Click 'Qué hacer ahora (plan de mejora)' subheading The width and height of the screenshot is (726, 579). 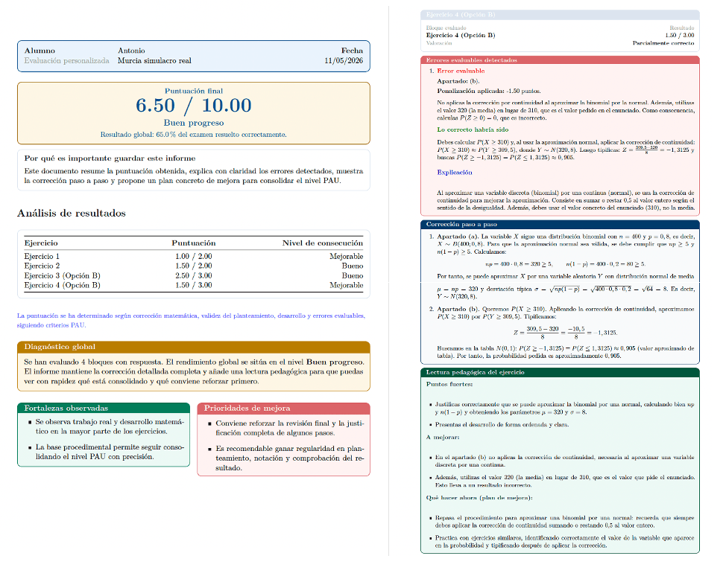pyautogui.click(x=479, y=498)
